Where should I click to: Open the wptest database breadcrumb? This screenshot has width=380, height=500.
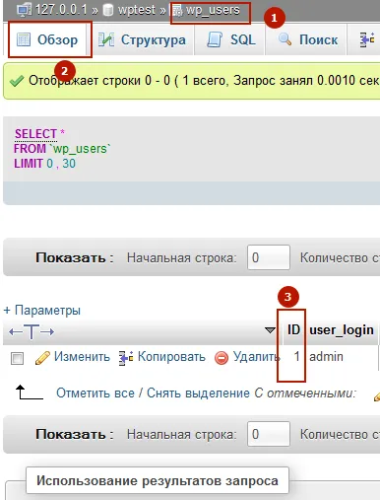(137, 10)
